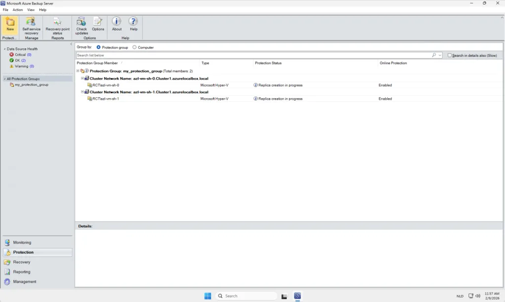Click the Windows Start button
This screenshot has width=505, height=302.
[208, 296]
